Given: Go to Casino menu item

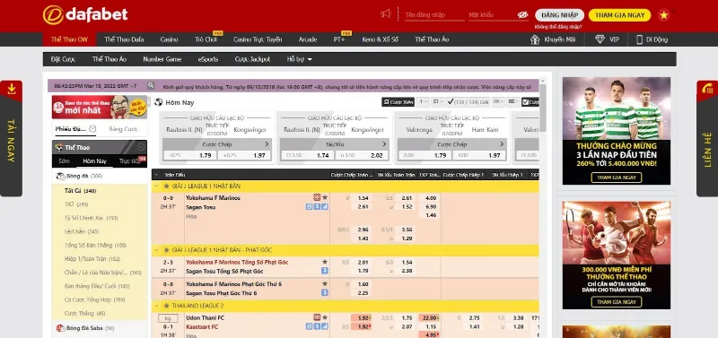Looking at the screenshot, I should click(x=169, y=39).
